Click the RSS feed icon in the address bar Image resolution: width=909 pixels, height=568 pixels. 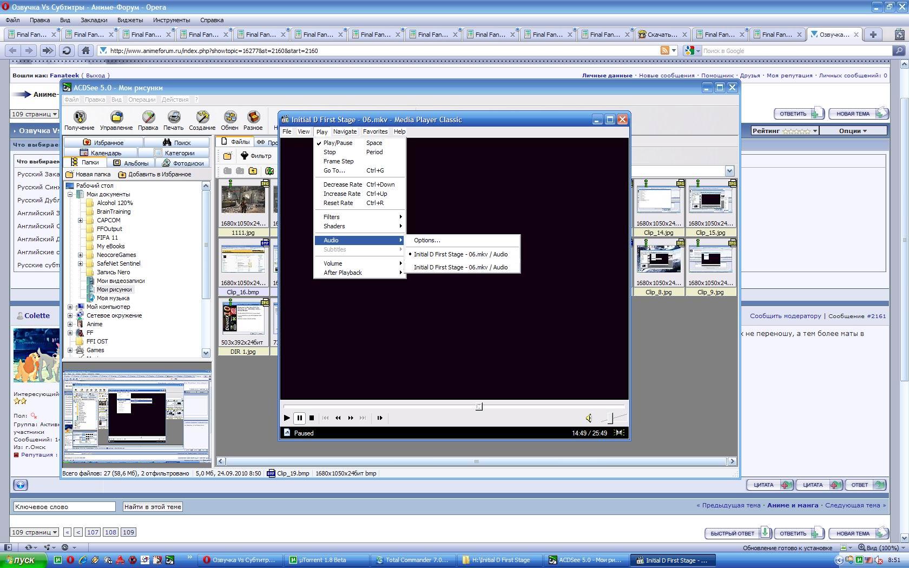pos(665,50)
